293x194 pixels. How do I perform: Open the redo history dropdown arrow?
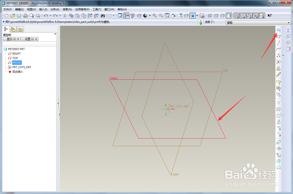(x=60, y=16)
